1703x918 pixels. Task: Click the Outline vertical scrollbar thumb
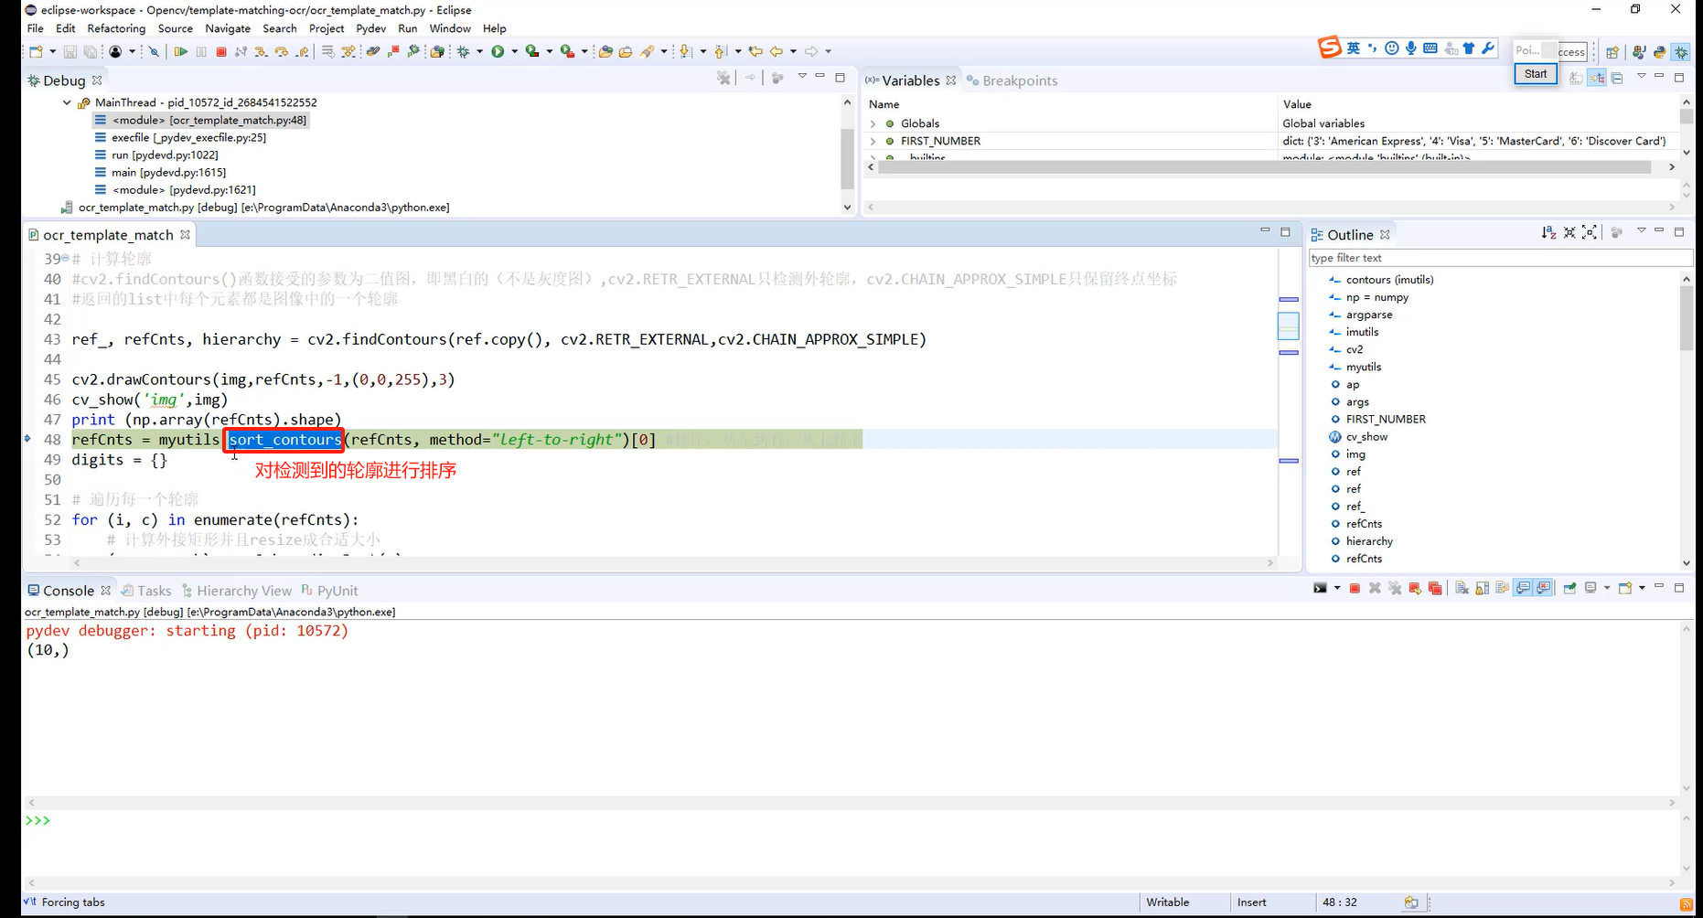(x=1687, y=318)
